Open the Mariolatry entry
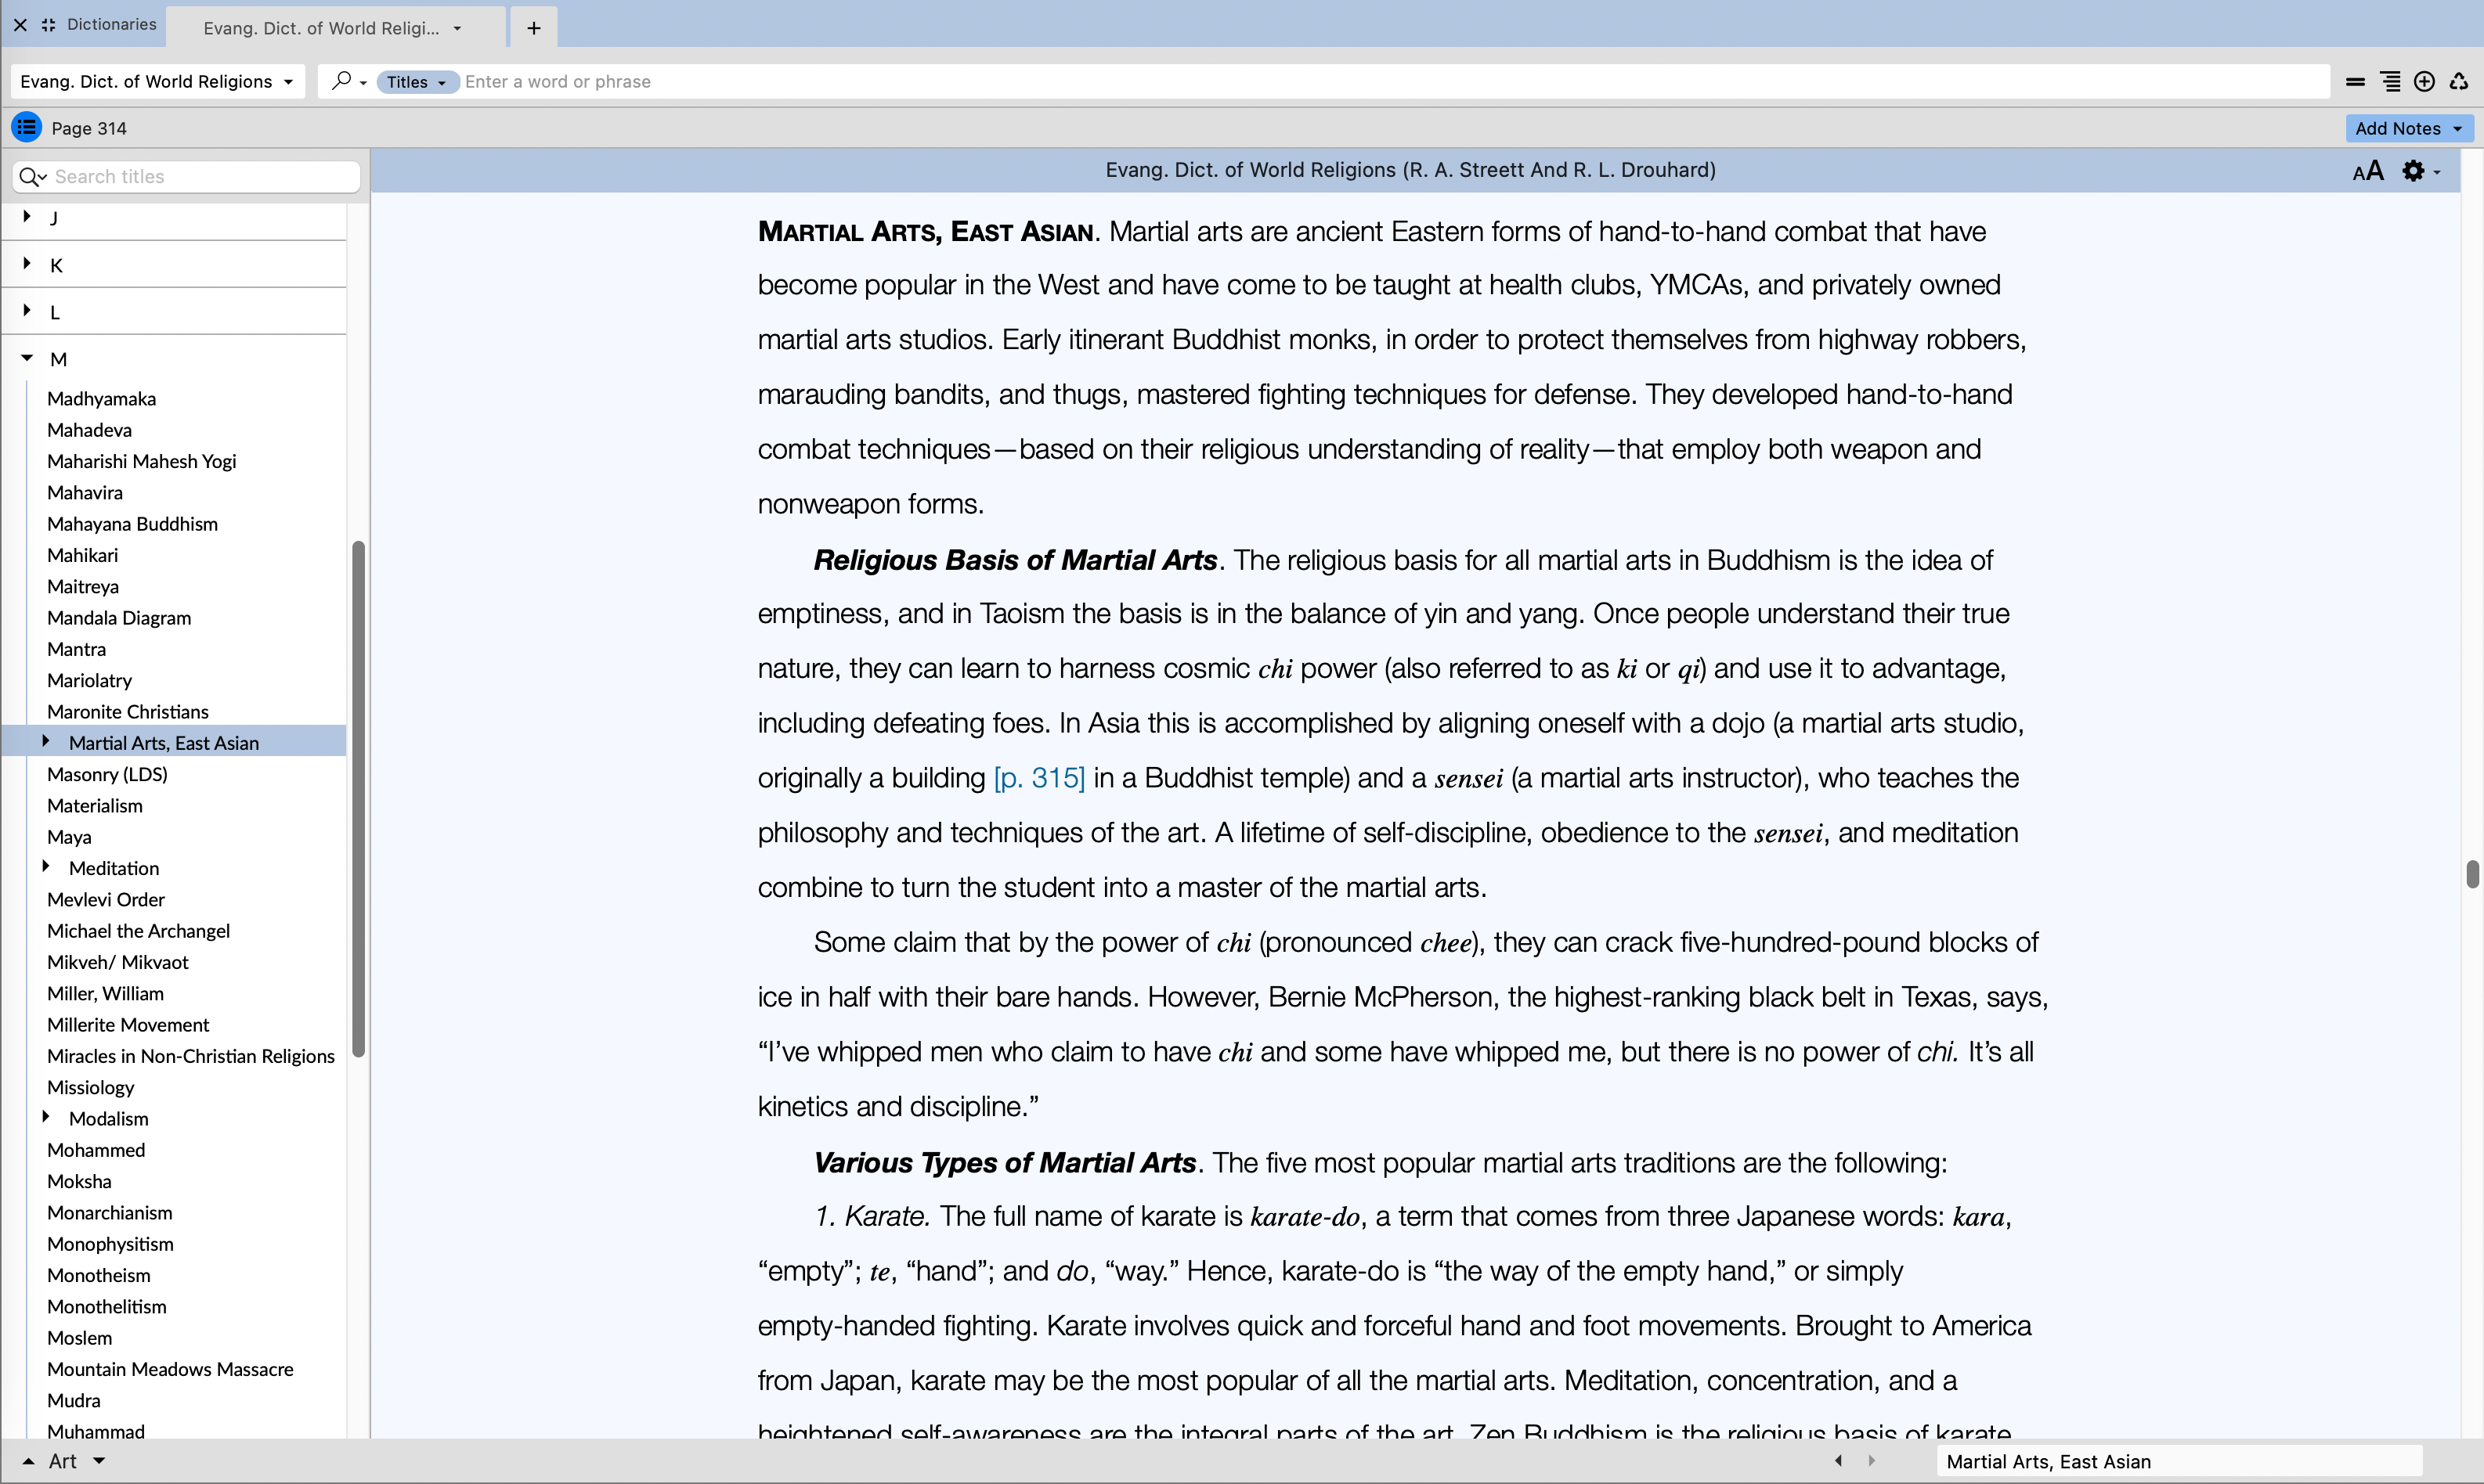This screenshot has width=2484, height=1484. pos(89,681)
